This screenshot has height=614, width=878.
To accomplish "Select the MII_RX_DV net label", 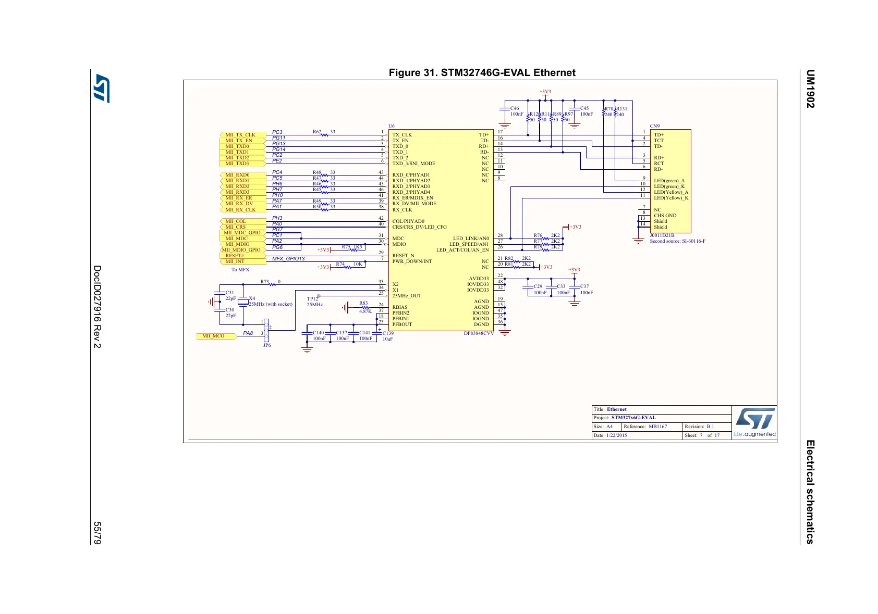I will click(242, 204).
